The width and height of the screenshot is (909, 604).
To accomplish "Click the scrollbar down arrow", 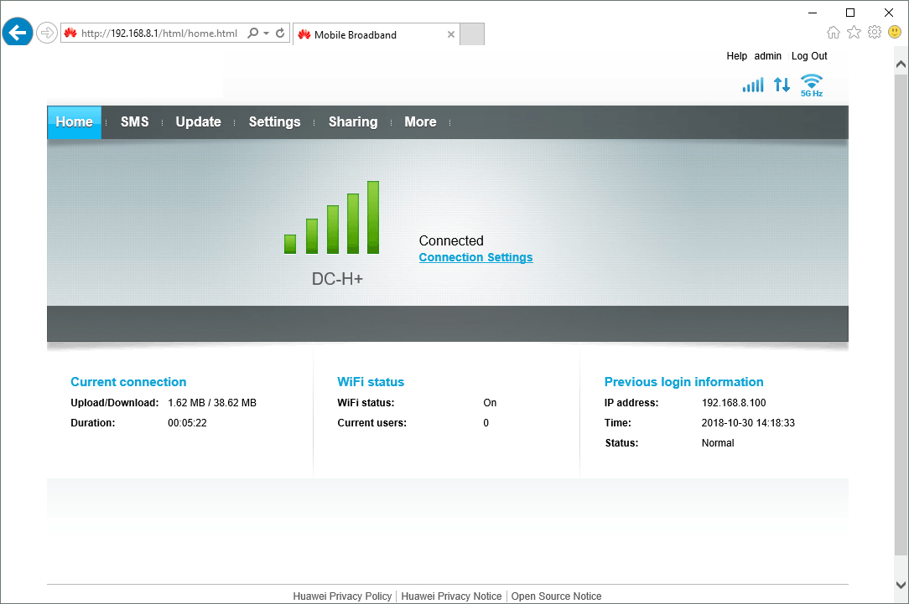I will click(901, 585).
